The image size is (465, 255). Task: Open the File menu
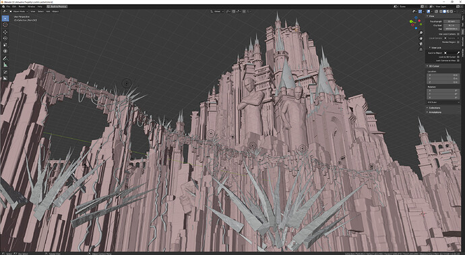tap(8, 6)
